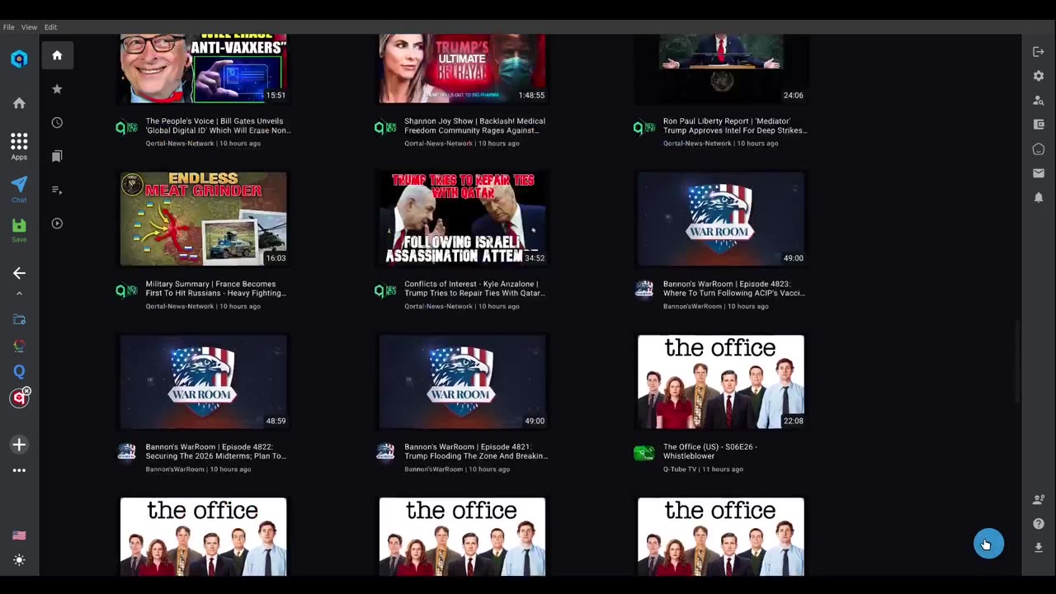Viewport: 1056px width, 594px height.
Task: Open the Bill Gates Global Digital ID title
Action: coord(219,125)
